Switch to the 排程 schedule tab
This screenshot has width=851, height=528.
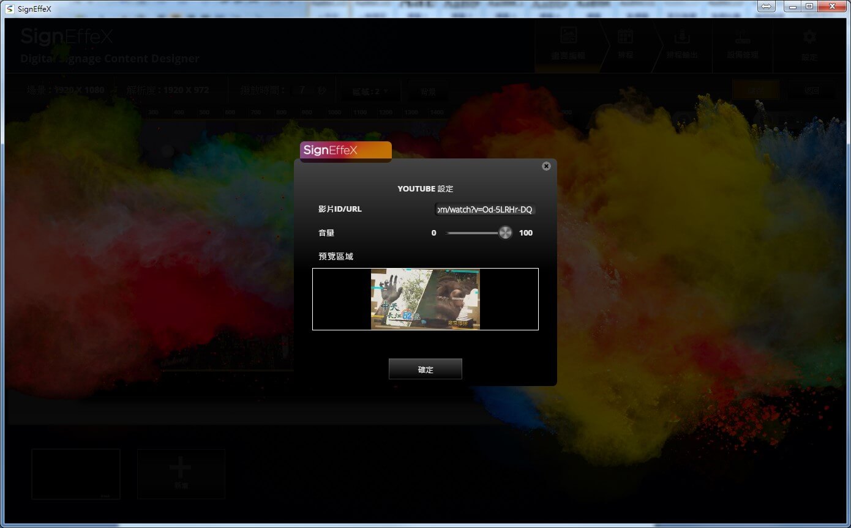[x=625, y=44]
